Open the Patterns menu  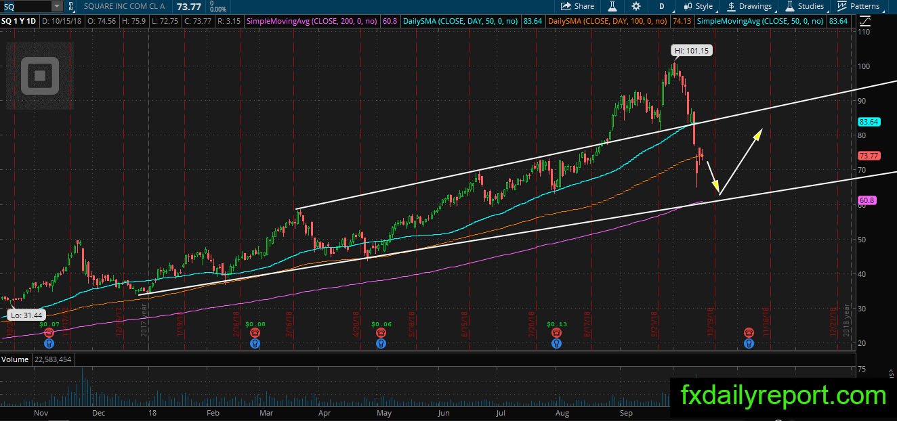(x=858, y=6)
